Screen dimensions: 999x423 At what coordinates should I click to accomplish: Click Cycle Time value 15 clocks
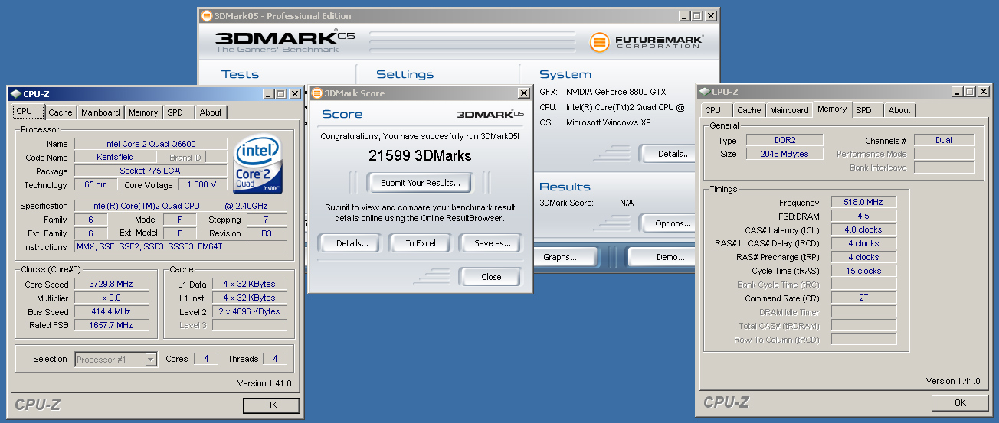point(863,272)
